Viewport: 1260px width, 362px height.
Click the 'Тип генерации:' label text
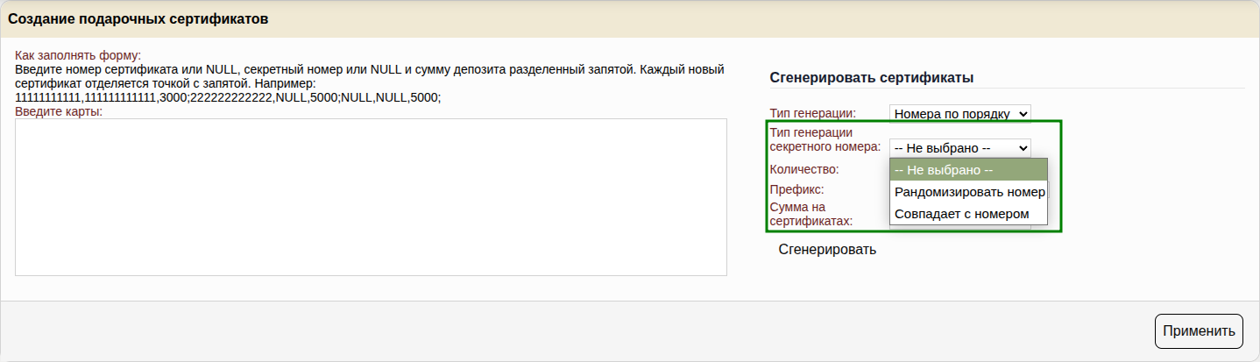(812, 113)
